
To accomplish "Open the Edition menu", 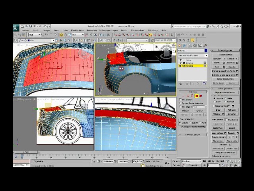I will click(25, 30).
